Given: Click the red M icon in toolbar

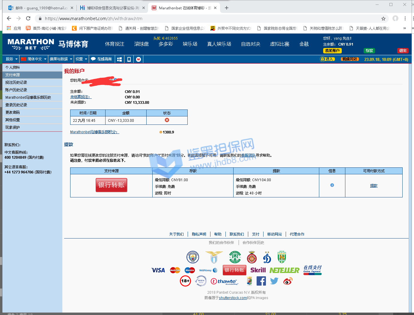Looking at the screenshot, I should coord(138,59).
